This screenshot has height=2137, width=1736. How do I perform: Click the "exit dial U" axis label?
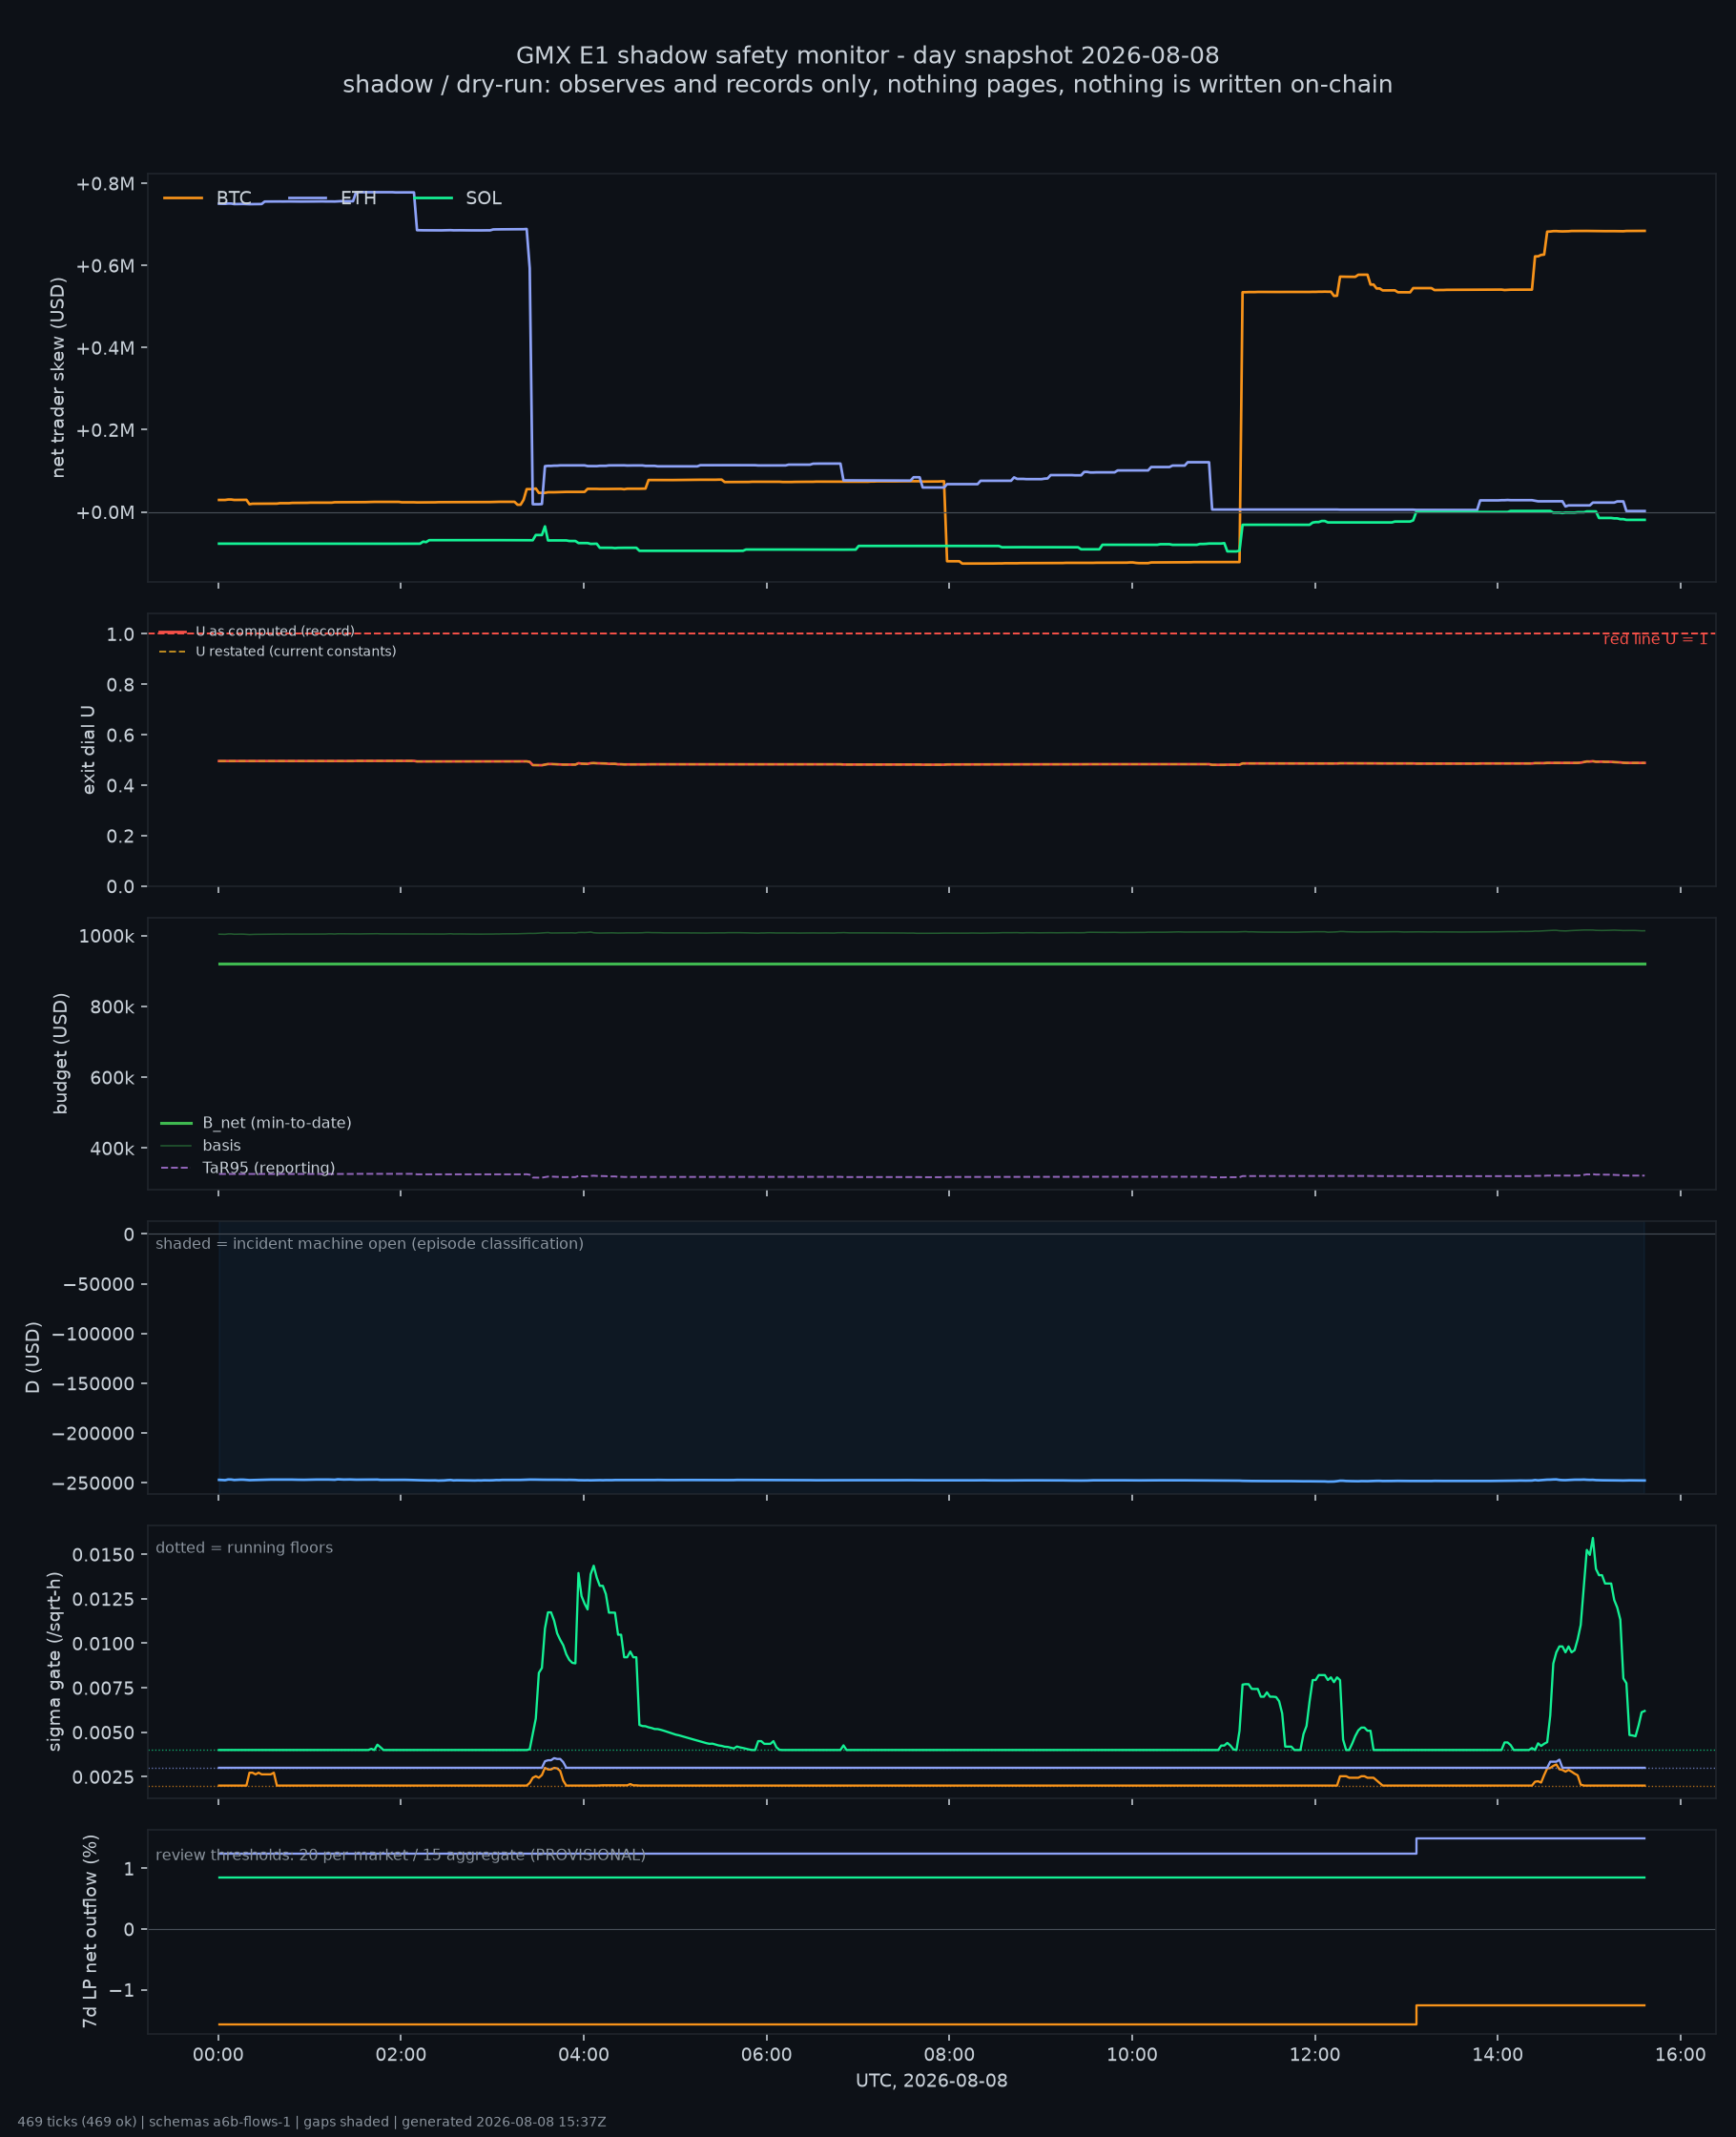click(x=88, y=750)
